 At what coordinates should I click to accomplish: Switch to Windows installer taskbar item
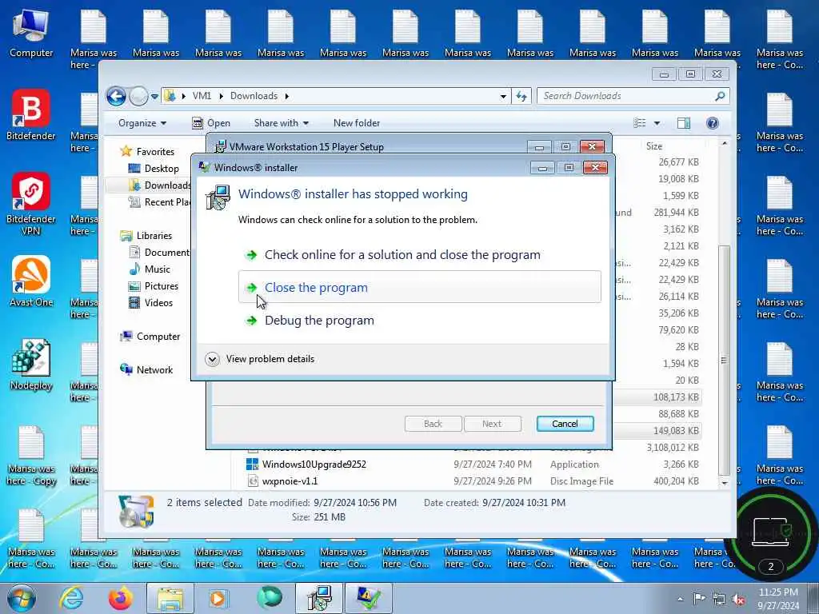[319, 598]
